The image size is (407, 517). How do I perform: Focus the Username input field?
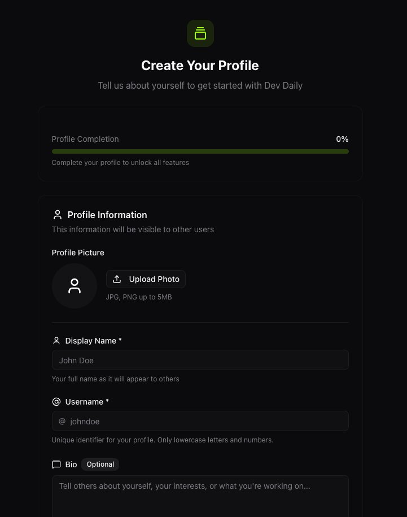[200, 421]
